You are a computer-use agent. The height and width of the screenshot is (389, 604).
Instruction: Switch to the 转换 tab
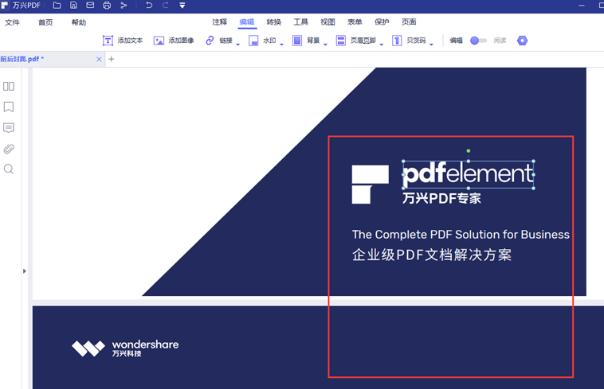(274, 22)
